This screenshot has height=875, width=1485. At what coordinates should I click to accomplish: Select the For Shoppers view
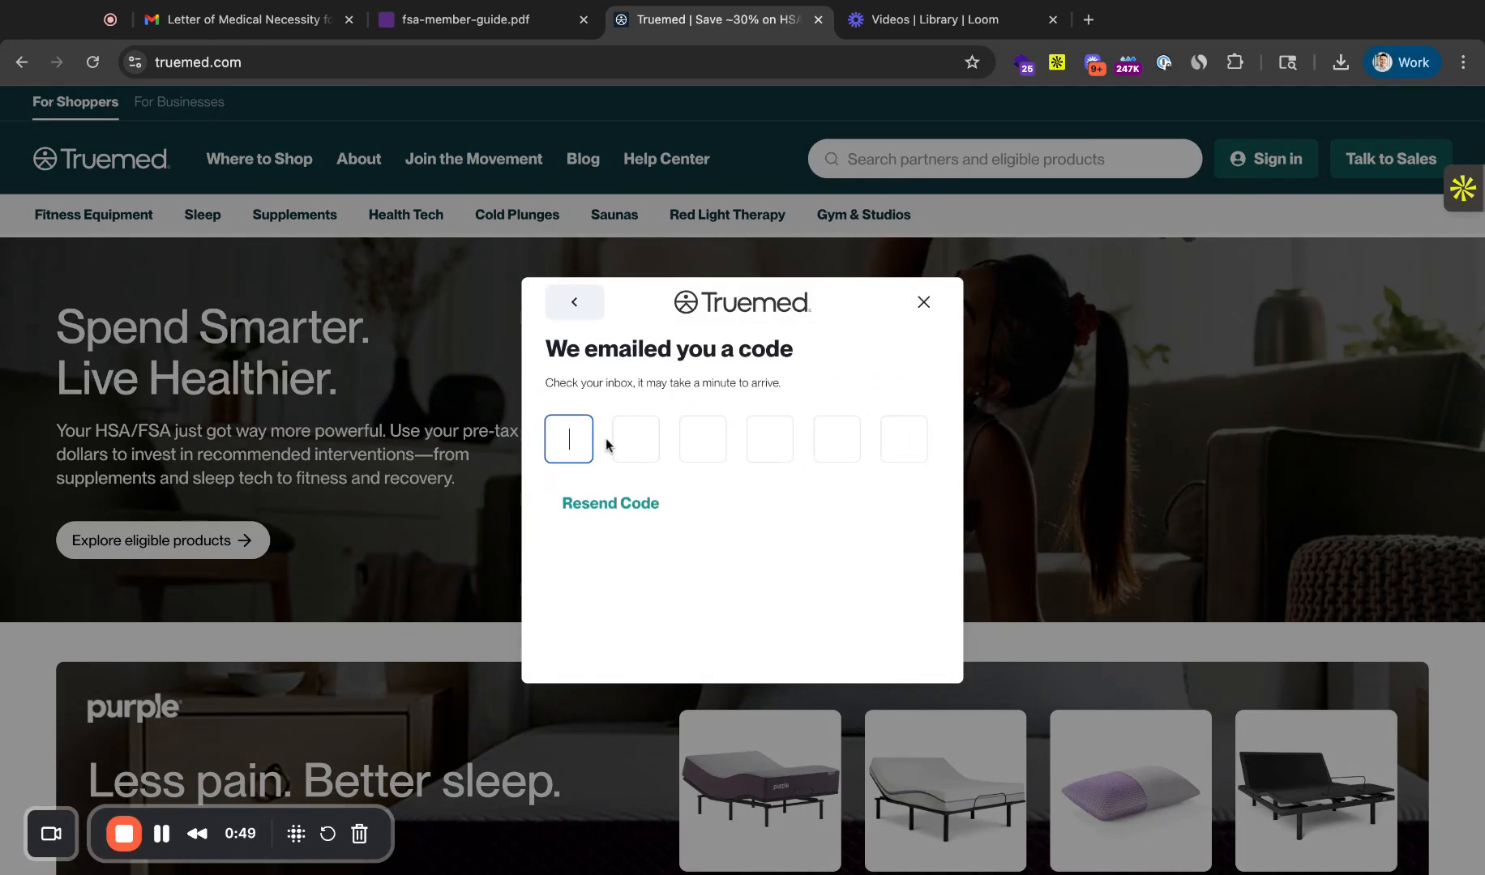pos(75,101)
